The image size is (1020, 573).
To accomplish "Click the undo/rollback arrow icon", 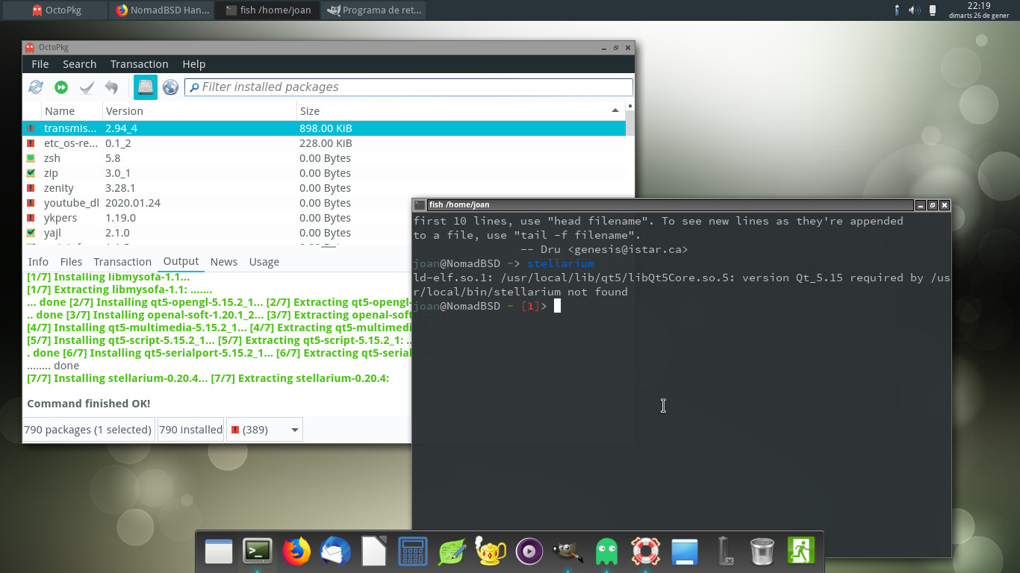I will [111, 87].
